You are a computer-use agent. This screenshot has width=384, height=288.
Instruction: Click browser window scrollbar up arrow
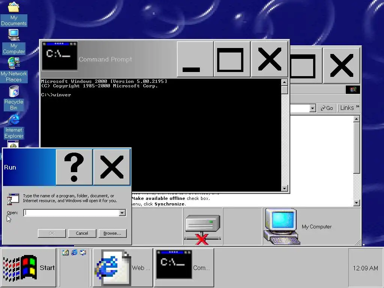(x=357, y=119)
